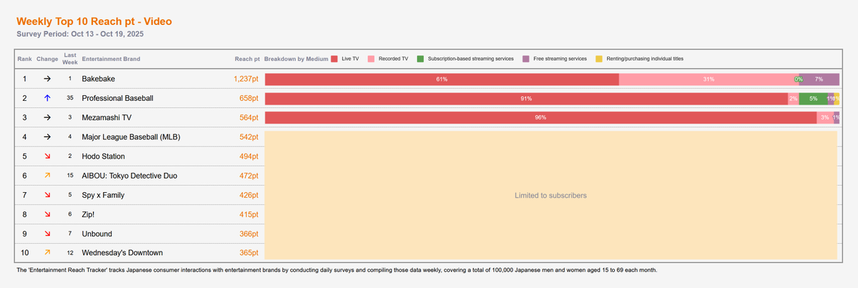Click last week rank 12 for Wednesday's Downtown
Screen dimensions: 858x288
70,252
